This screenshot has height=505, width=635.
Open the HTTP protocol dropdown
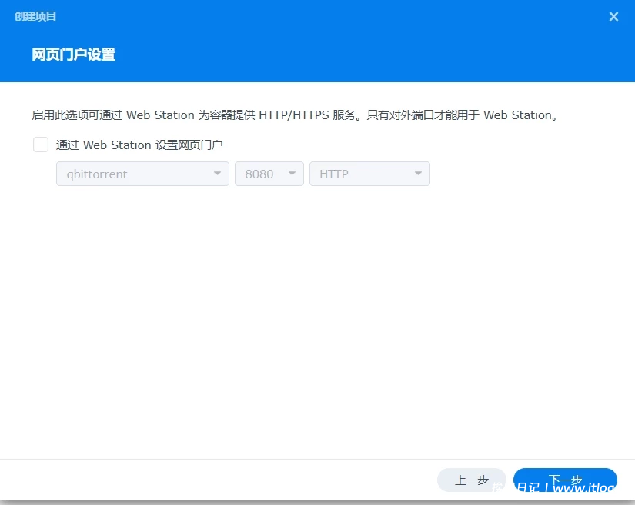pos(369,174)
